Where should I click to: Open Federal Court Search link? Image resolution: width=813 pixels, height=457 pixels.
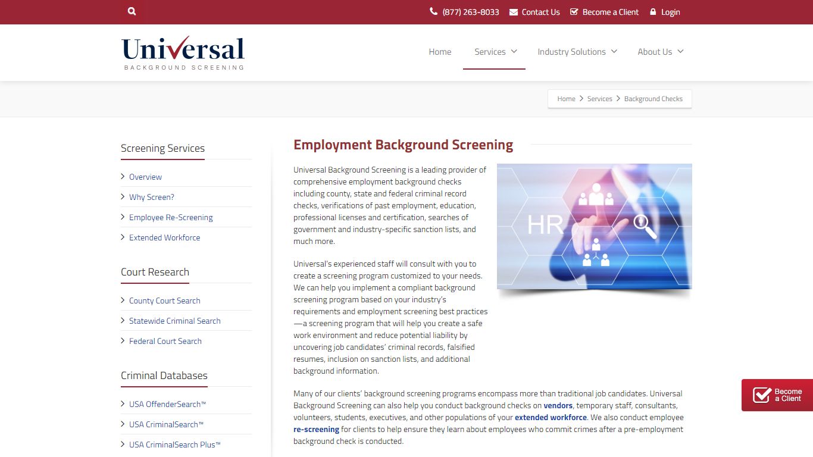(x=165, y=341)
